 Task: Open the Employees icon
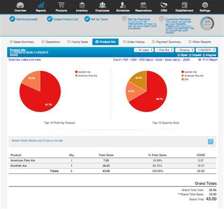tap(103, 5)
